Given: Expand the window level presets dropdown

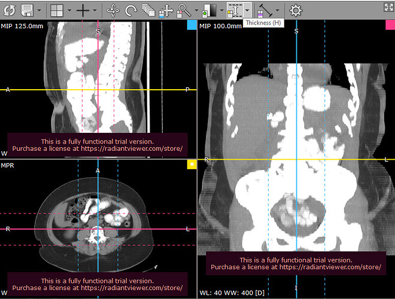Looking at the screenshot, I should coord(221,10).
